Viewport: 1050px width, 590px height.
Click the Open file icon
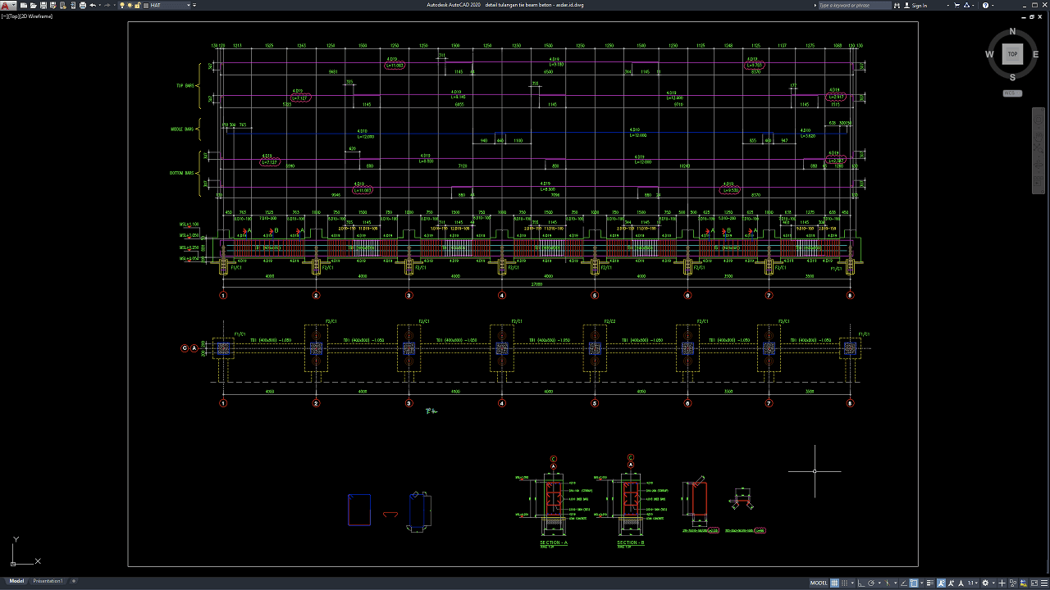point(32,5)
